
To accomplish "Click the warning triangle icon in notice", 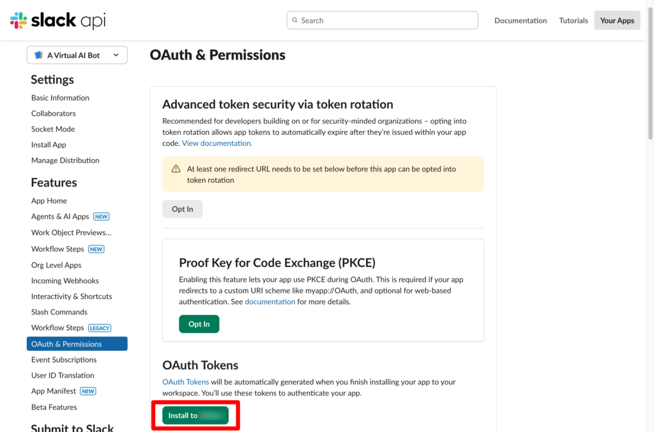I will tap(176, 169).
